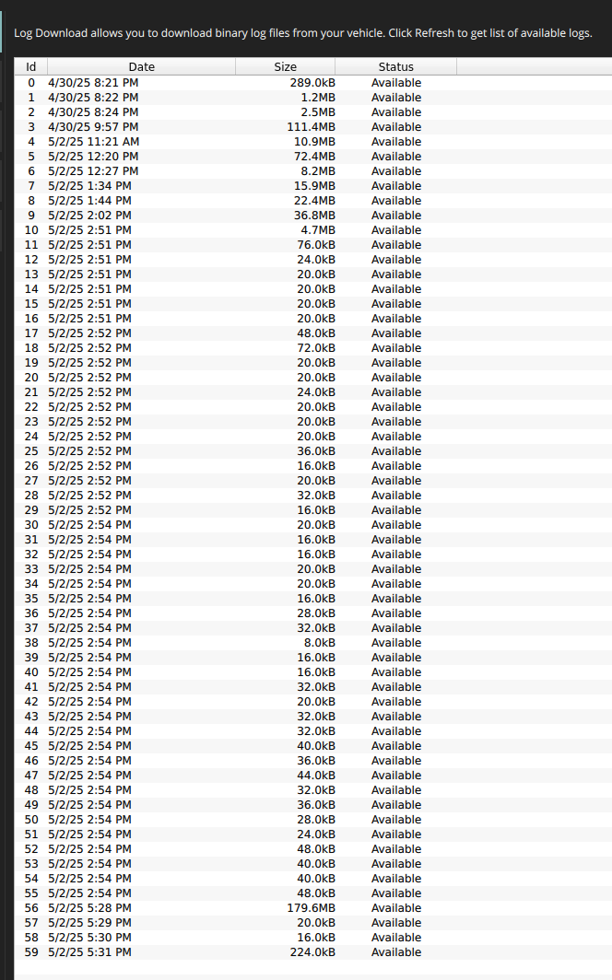Image resolution: width=612 pixels, height=980 pixels.
Task: Select log row with Id 25, 36.0kB
Action: [313, 451]
